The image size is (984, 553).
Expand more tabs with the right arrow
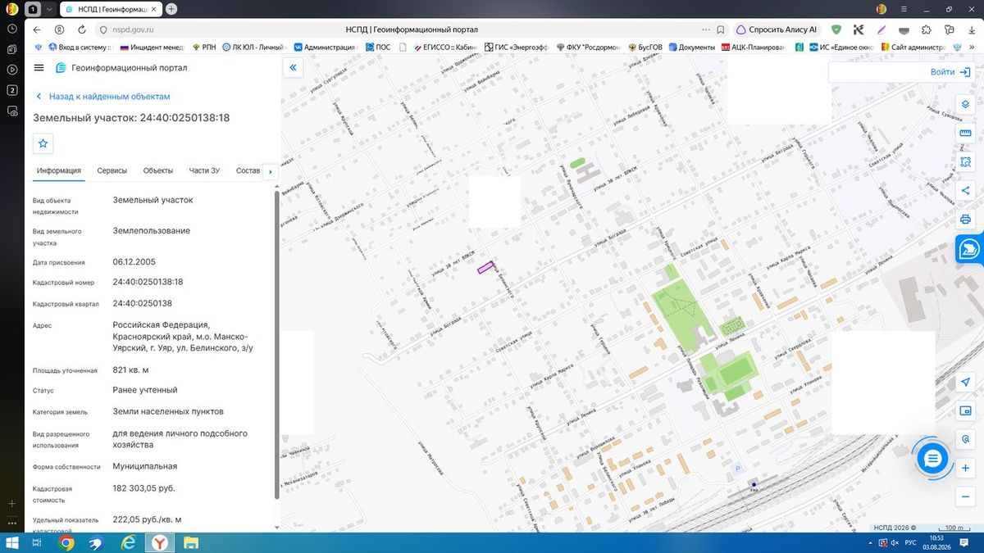(x=271, y=172)
